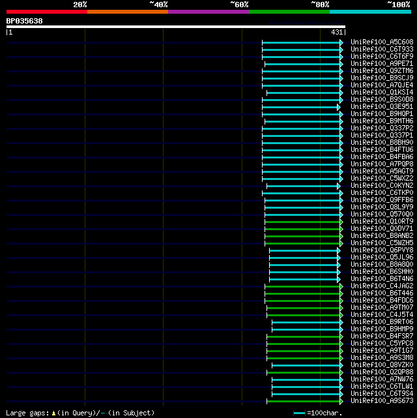The height and width of the screenshot is (418, 417).
Task: Select the UniRef100_Q1KSI4 label
Action: pyautogui.click(x=382, y=93)
